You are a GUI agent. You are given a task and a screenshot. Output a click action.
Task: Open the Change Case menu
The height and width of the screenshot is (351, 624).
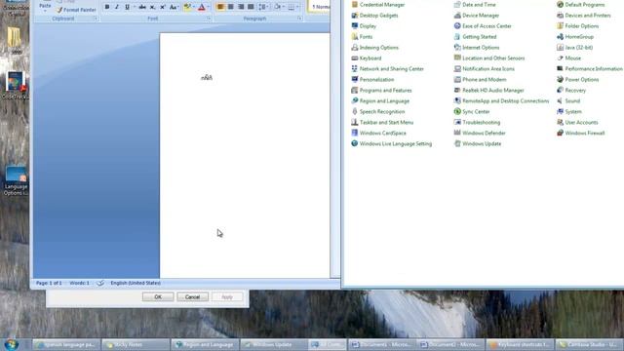pyautogui.click(x=174, y=7)
